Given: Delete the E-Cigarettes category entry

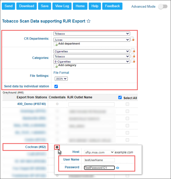Looking at the screenshot, I should point(133,61).
